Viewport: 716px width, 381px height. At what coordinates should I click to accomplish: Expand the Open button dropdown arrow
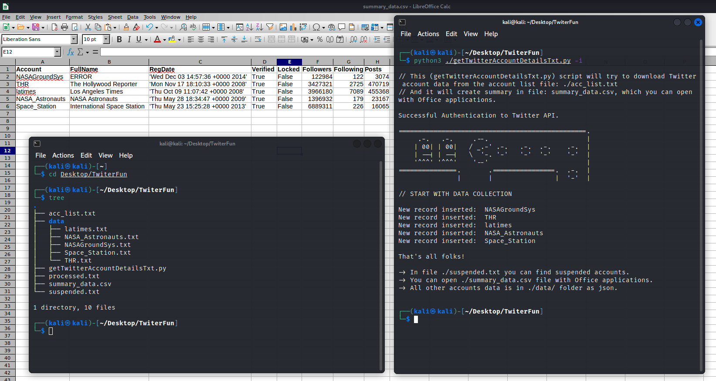(x=28, y=27)
